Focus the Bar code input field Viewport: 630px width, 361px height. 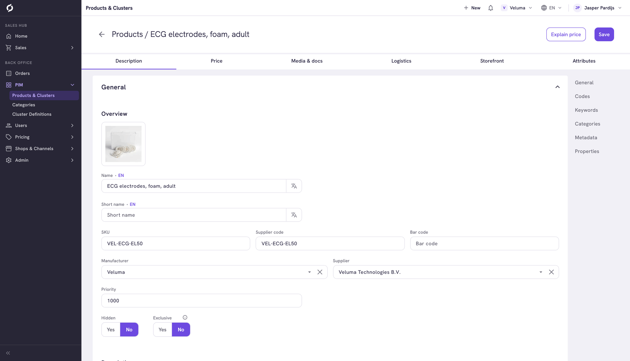(x=484, y=243)
